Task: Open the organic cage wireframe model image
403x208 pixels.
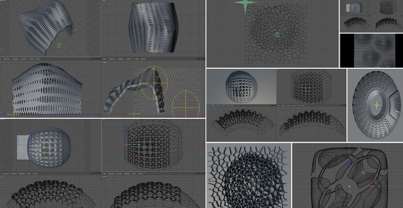Action: tap(348, 176)
